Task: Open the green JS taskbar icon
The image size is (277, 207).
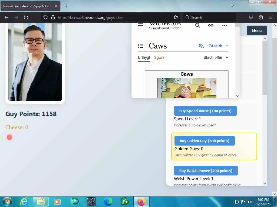Action: click(124, 202)
